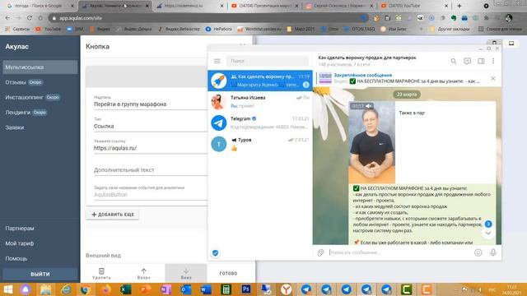Open the Тип dropdown showing Ссылка
The width and height of the screenshot is (527, 296).
point(151,126)
